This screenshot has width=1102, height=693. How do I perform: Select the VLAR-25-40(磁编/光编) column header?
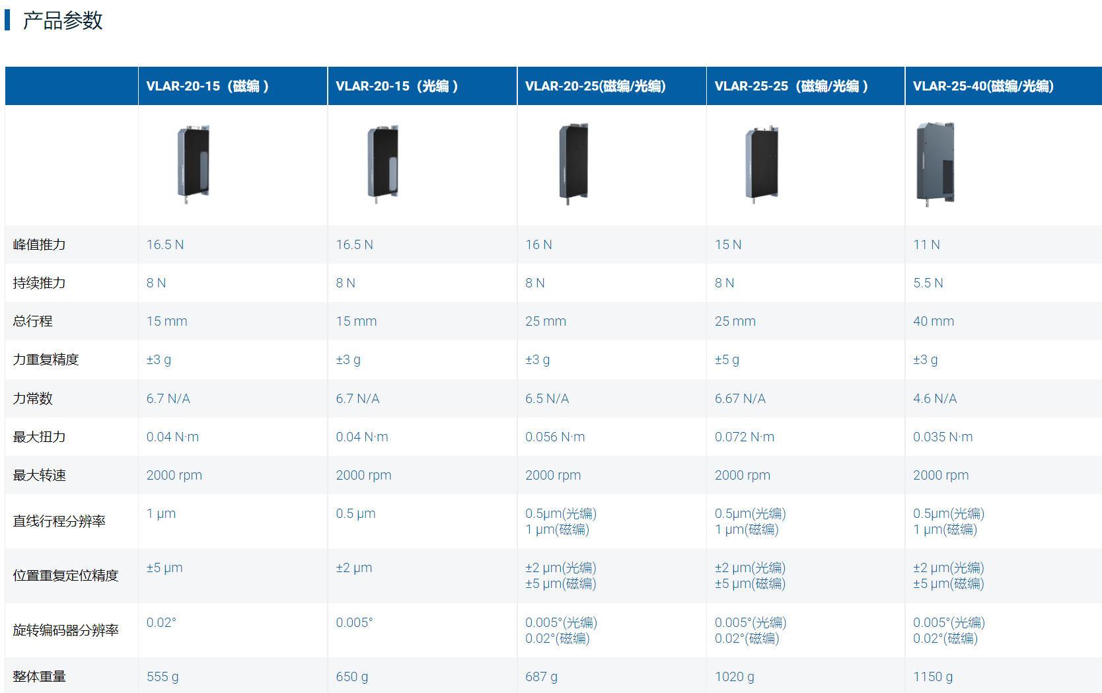(983, 86)
